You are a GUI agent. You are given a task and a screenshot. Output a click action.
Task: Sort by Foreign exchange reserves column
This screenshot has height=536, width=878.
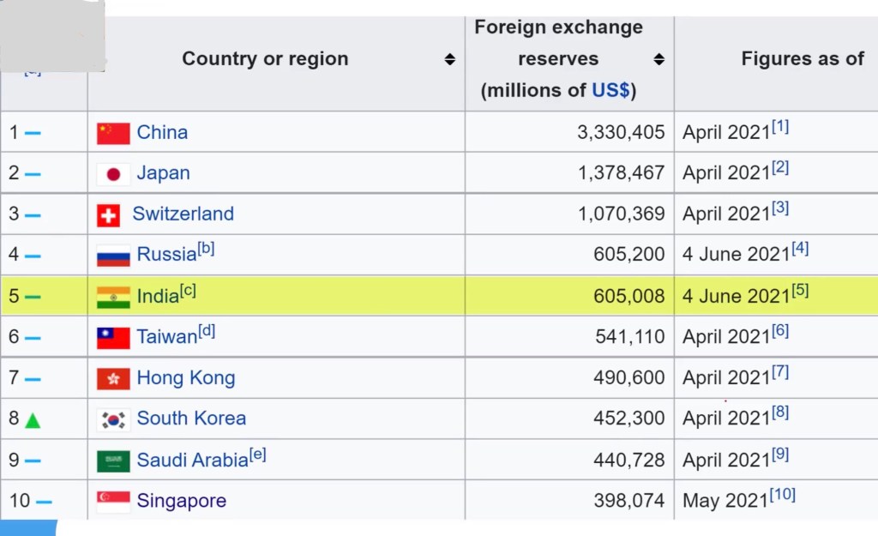click(658, 59)
